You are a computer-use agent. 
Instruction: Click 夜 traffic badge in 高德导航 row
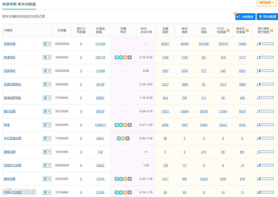pos(130,58)
